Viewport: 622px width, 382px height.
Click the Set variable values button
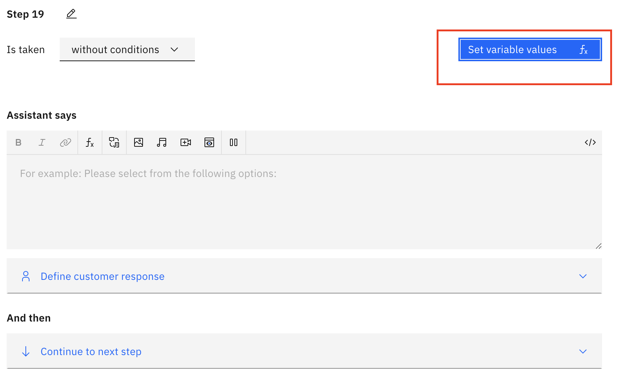pos(530,49)
